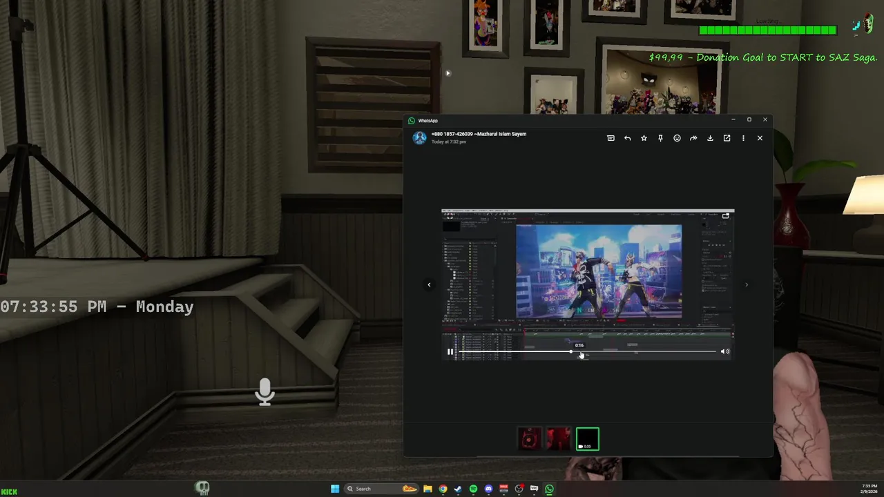Open Spotify from the taskbar
884x497 pixels.
coord(473,489)
